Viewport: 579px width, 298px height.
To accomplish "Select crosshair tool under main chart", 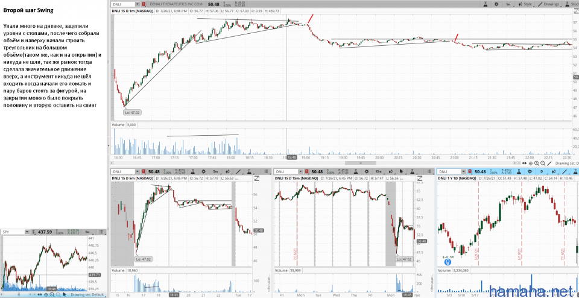I will 531,163.
